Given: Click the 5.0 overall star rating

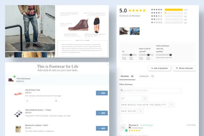Looking at the screenshot, I should click(x=137, y=11).
